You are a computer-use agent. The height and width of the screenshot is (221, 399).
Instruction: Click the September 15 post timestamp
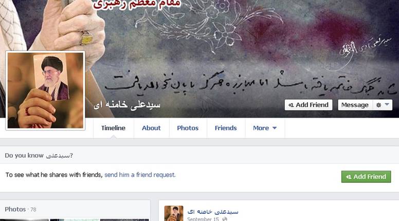coord(203,219)
